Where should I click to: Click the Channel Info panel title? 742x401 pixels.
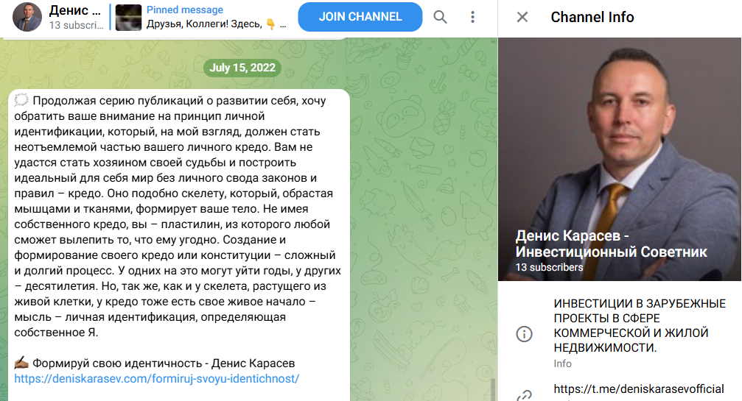(592, 17)
